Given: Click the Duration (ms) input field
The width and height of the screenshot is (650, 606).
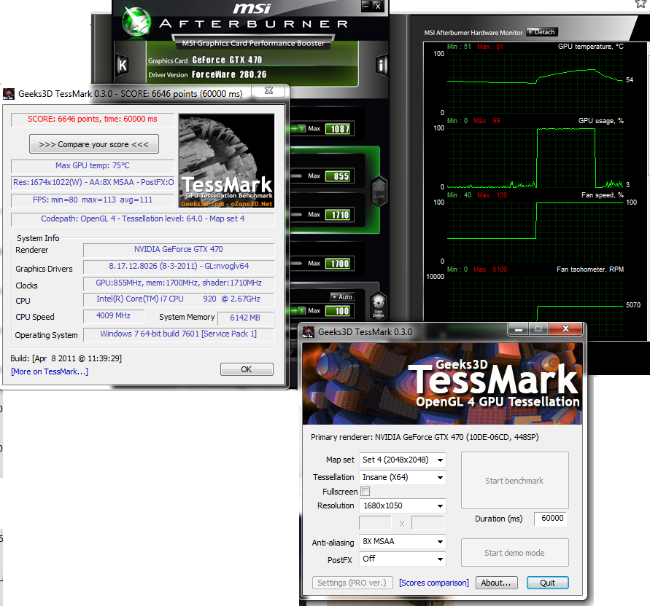Looking at the screenshot, I should tap(550, 519).
